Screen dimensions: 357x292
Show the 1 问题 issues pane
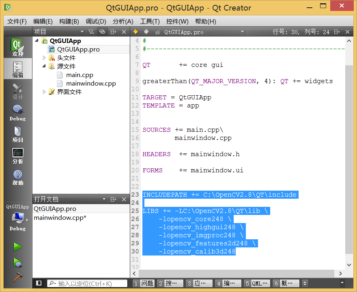144,283
